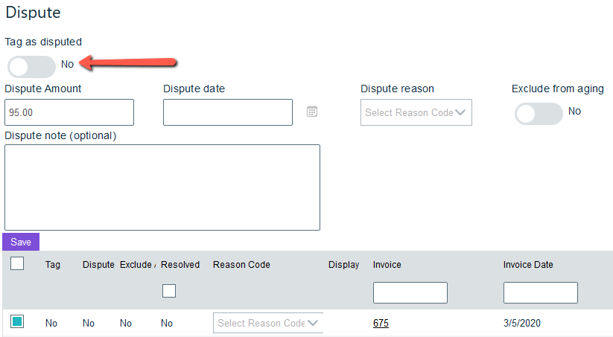
Task: Expand the Dispute reason dropdown
Action: point(416,113)
